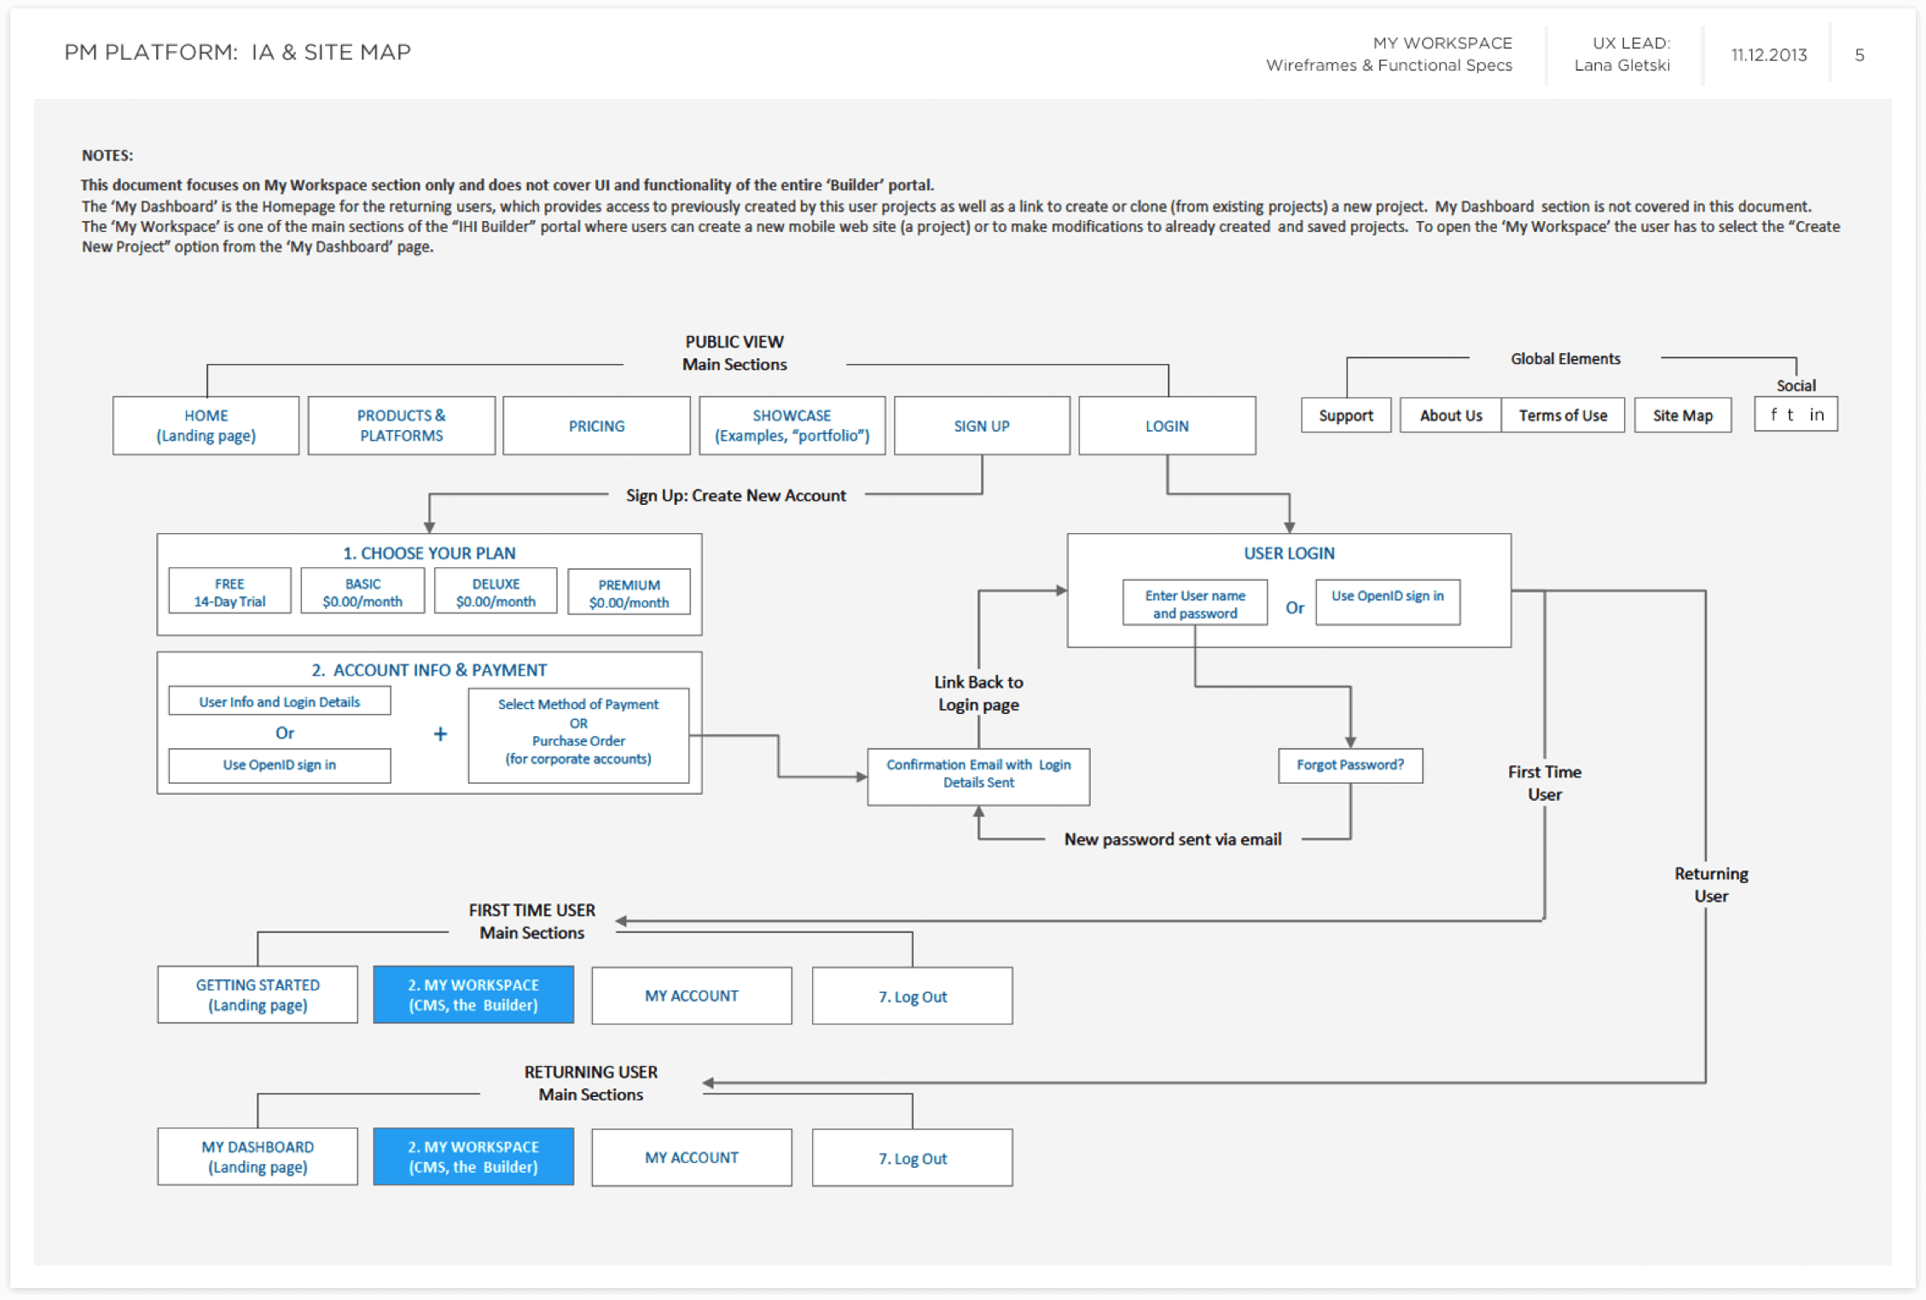The image size is (1926, 1300).
Task: Select 'Enter User name and password' box
Action: pos(1194,604)
